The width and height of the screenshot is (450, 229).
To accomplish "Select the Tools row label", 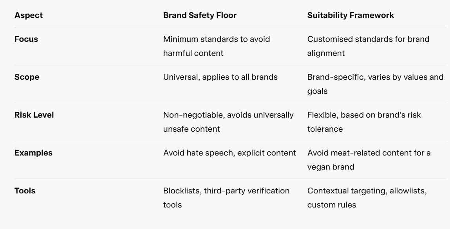I will tap(25, 191).
